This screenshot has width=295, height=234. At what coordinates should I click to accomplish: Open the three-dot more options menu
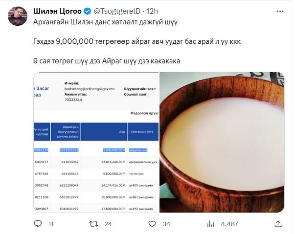(280, 11)
